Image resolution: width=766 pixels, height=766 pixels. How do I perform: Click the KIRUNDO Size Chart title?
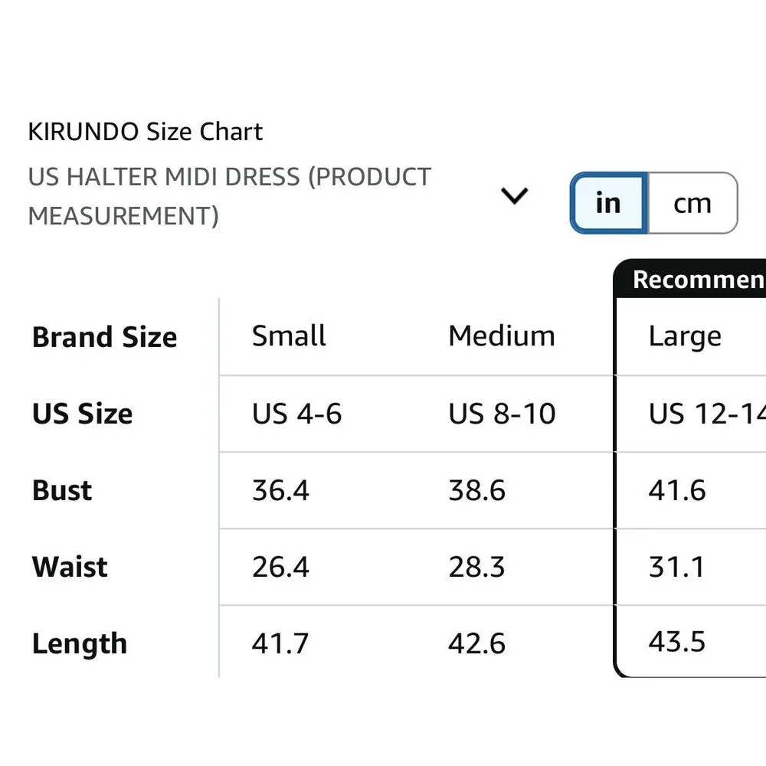[146, 132]
